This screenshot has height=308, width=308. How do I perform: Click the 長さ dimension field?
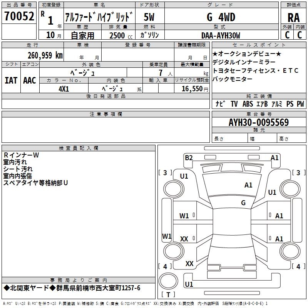click(x=229, y=138)
